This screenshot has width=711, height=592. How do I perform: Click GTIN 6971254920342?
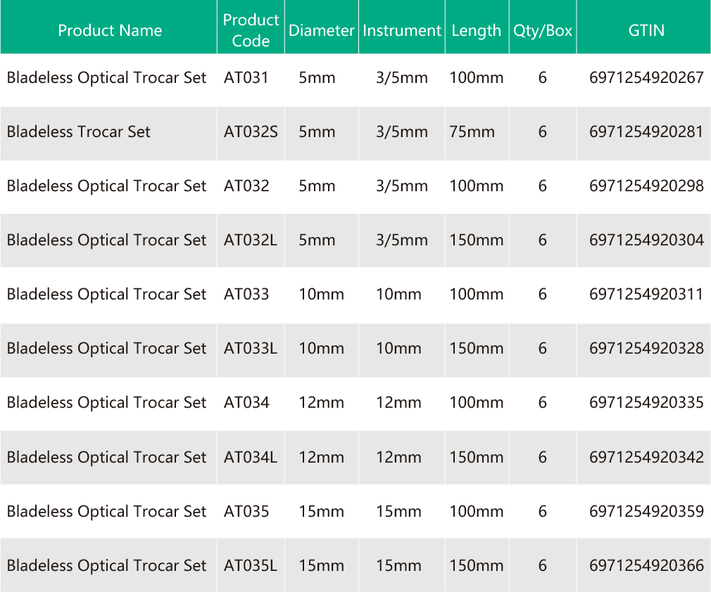click(646, 457)
